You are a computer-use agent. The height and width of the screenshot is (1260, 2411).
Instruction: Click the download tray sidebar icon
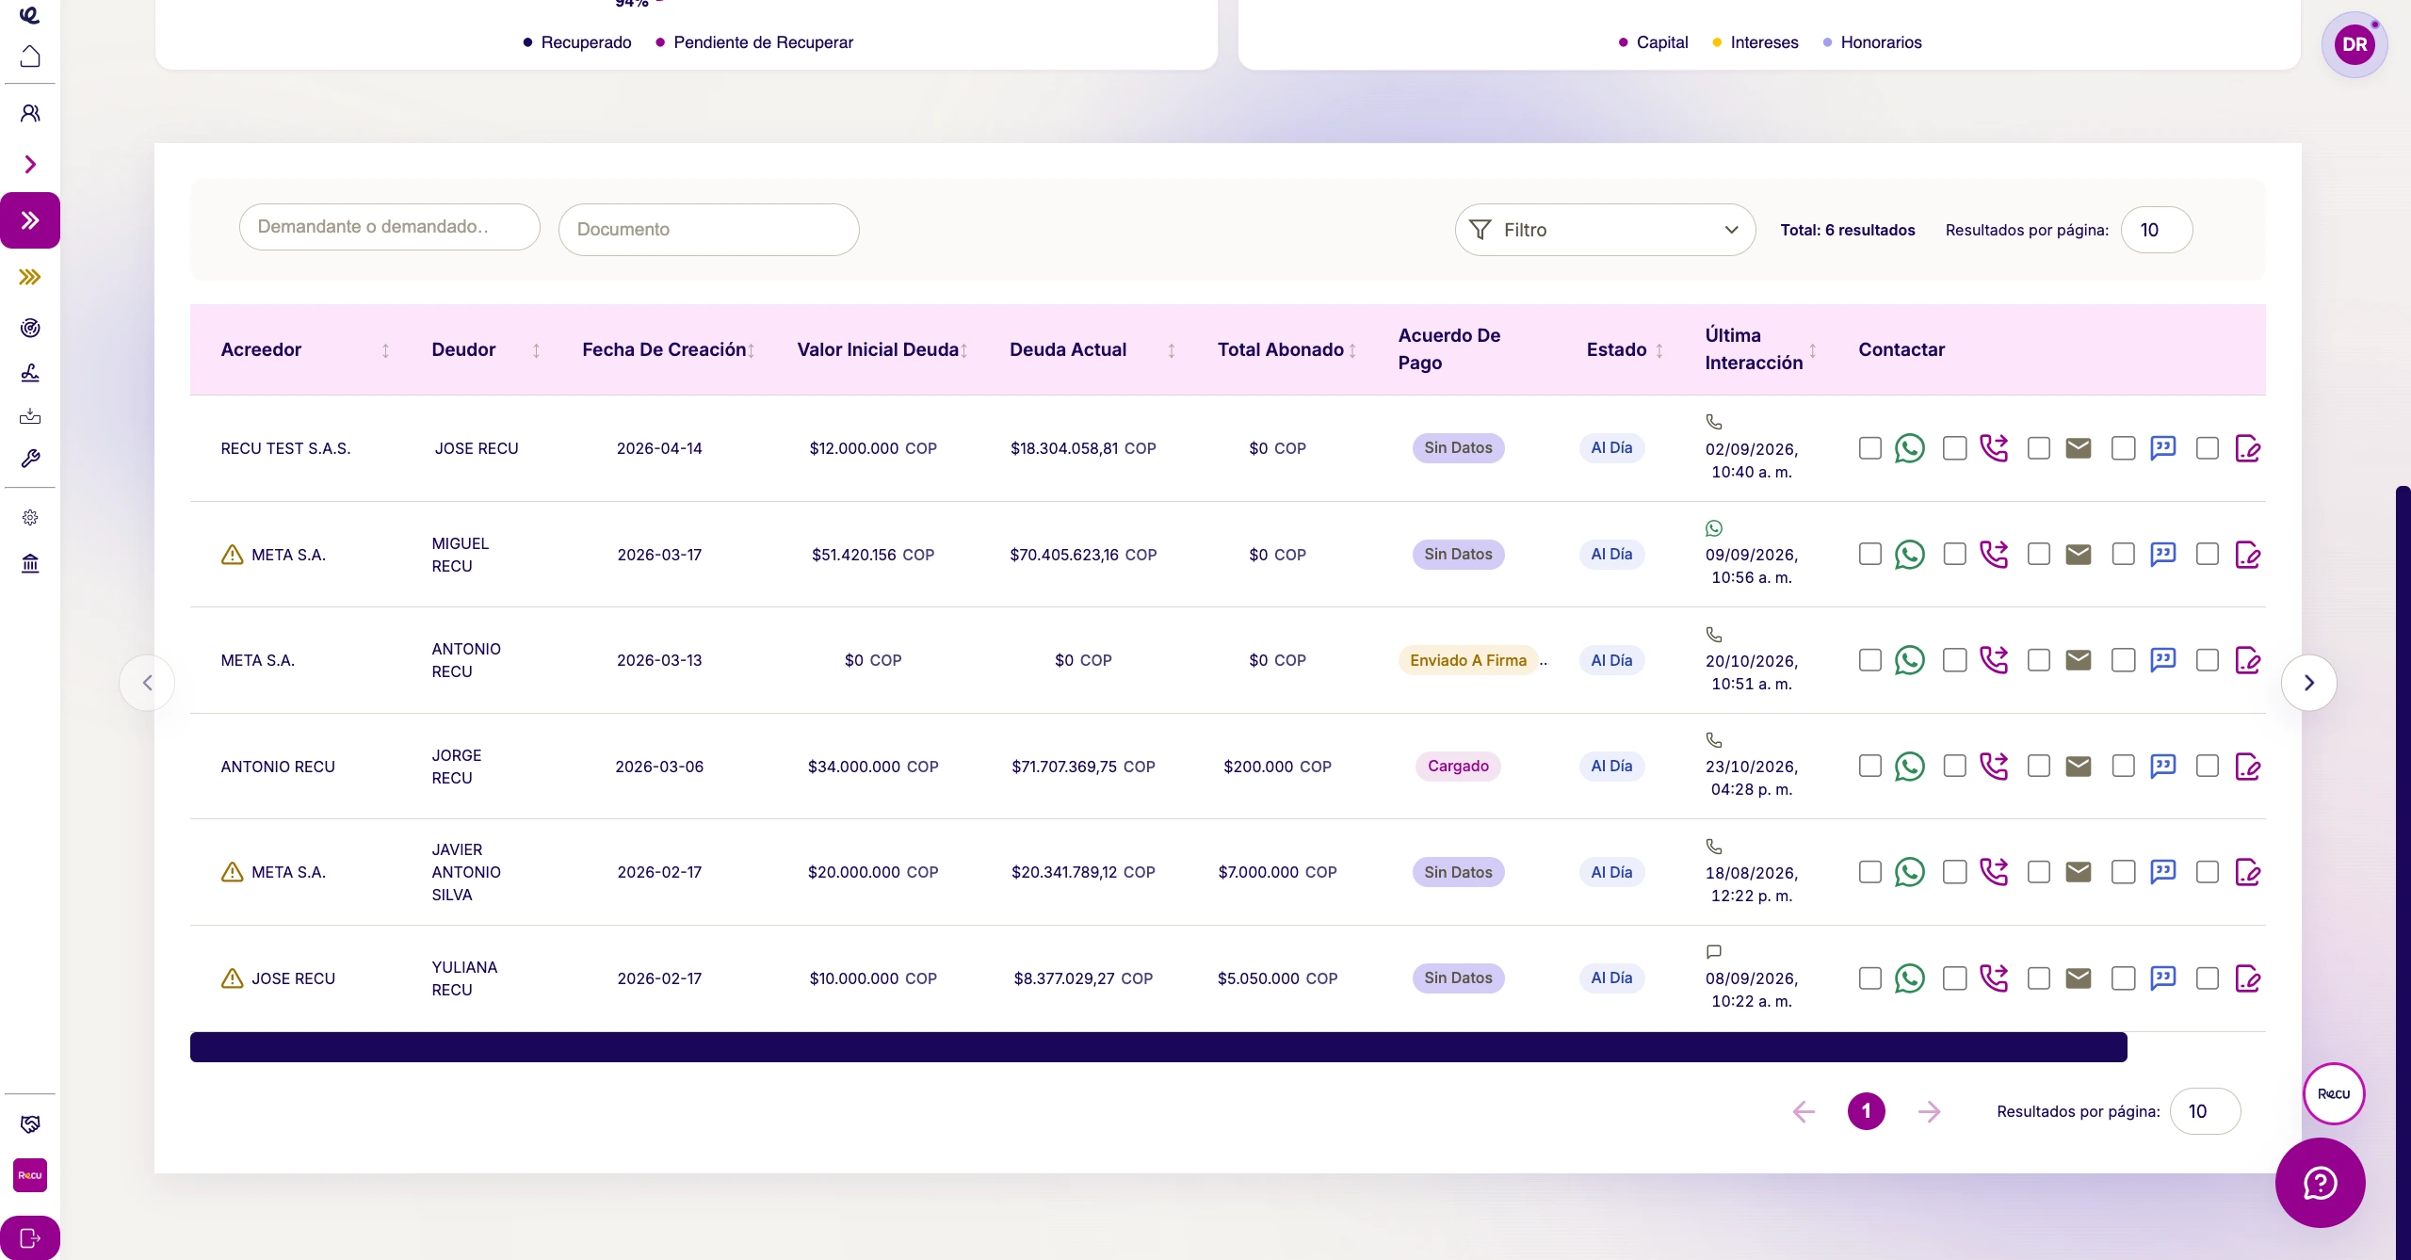(30, 415)
